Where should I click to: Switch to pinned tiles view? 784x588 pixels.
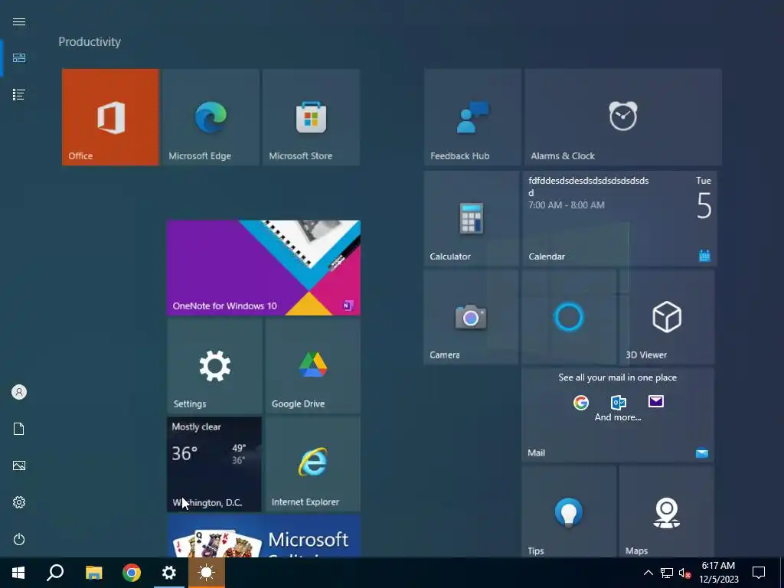point(19,58)
